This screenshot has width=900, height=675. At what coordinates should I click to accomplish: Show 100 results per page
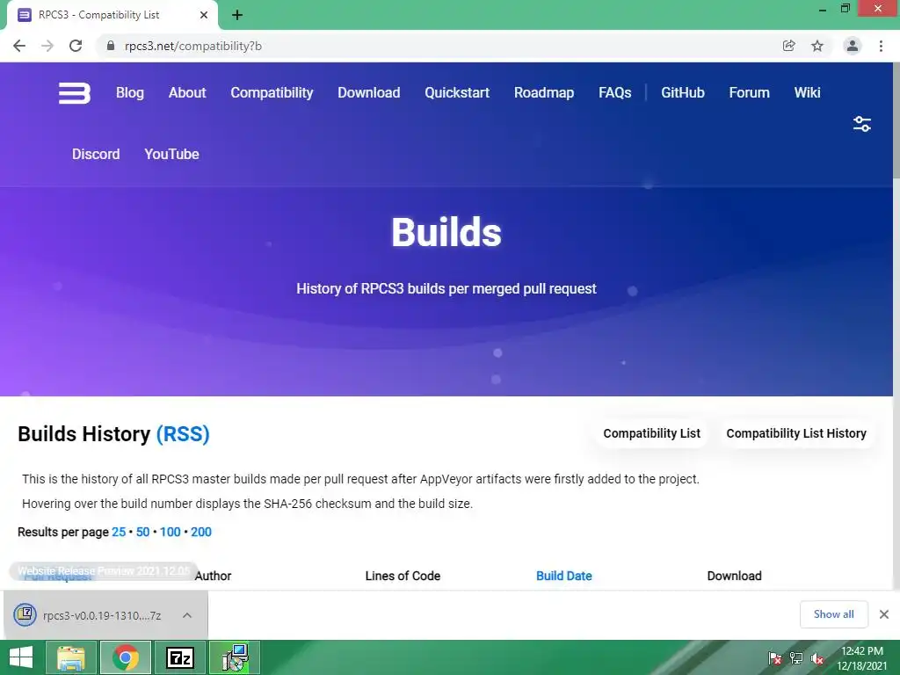click(170, 532)
